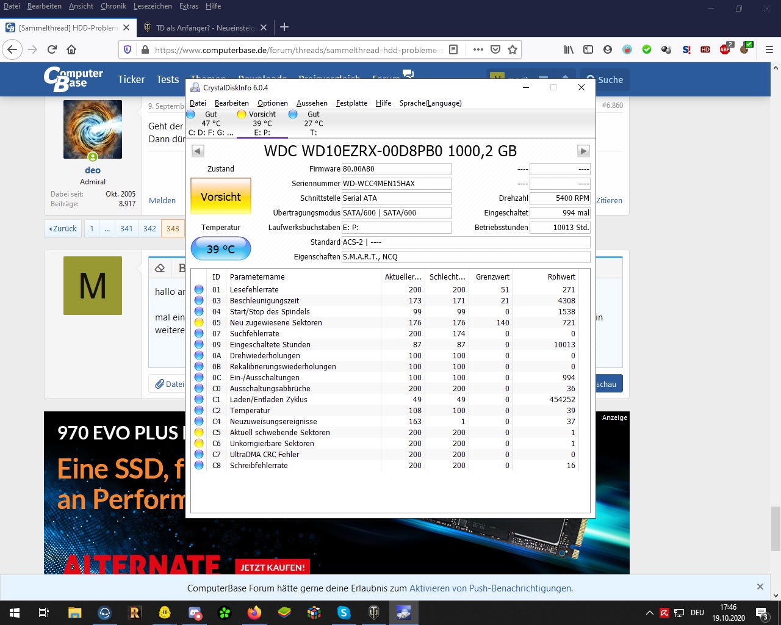Screen dimensions: 781x625
Task: Open the Optionen menu in CrystalDiskInfo
Action: (x=272, y=103)
